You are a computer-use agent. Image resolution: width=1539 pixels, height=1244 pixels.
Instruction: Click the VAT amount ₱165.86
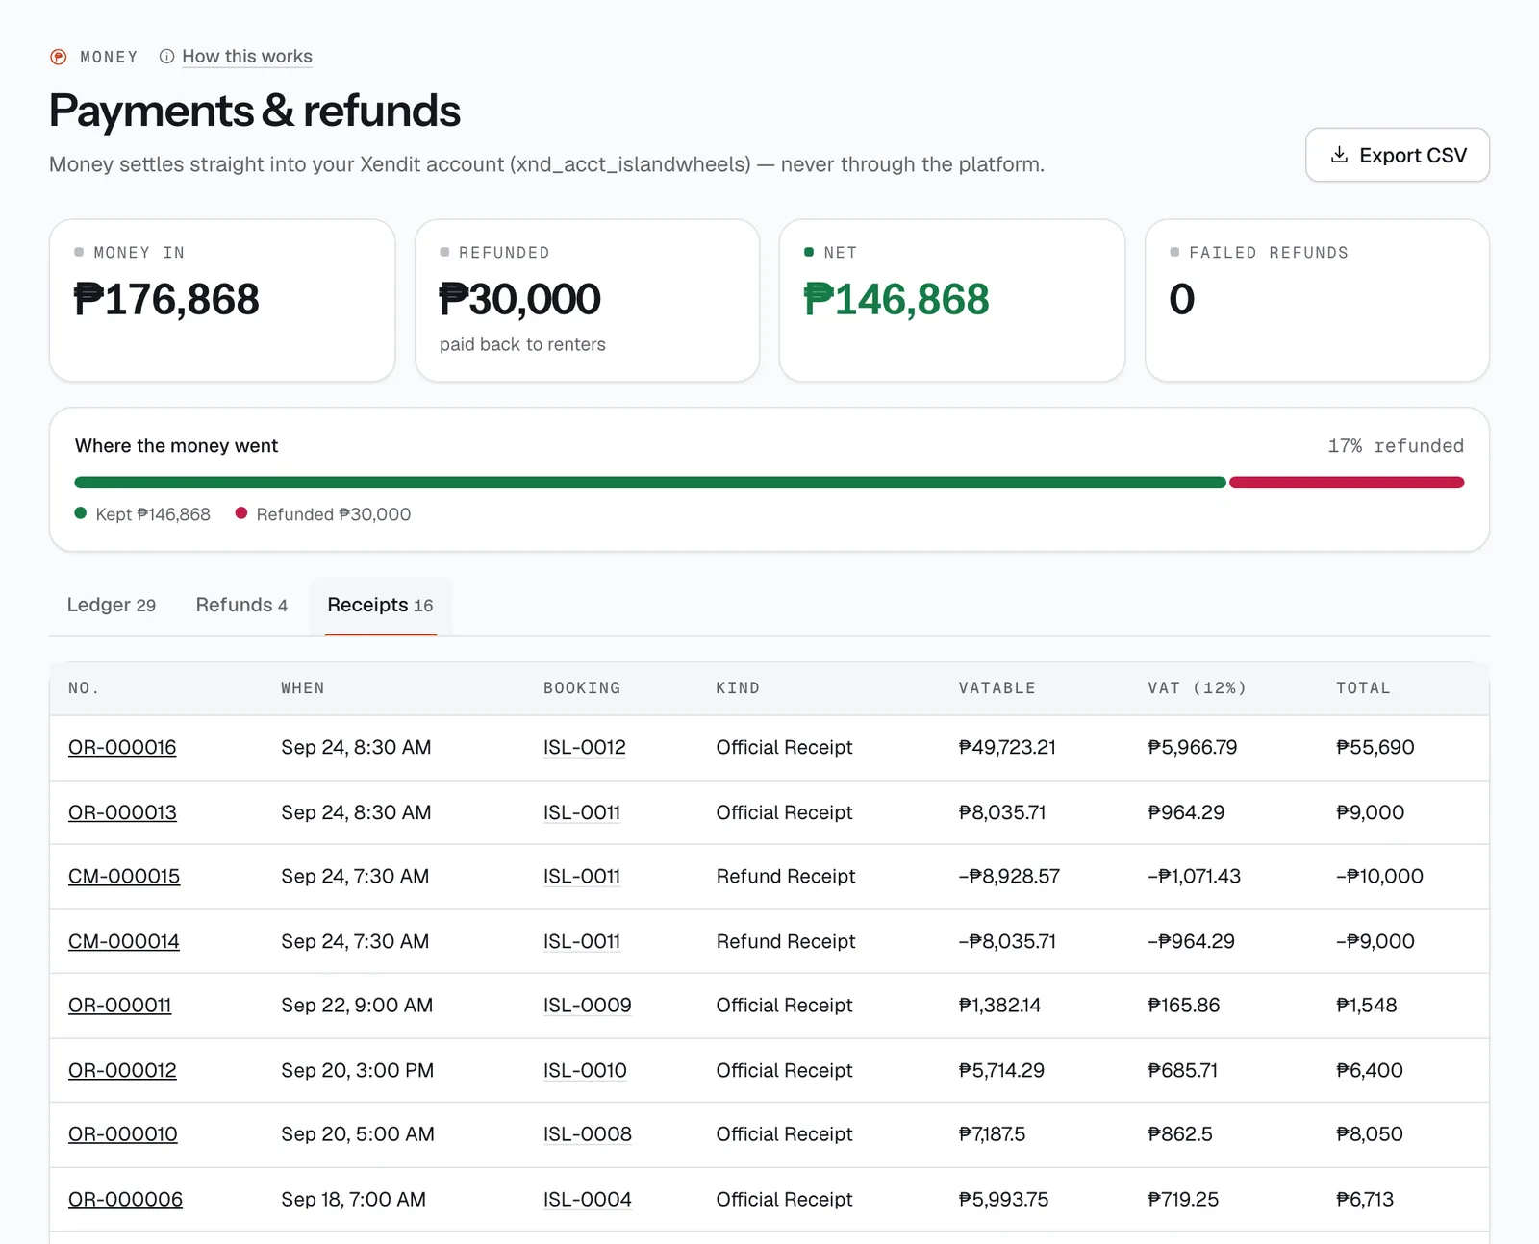1183,1006
